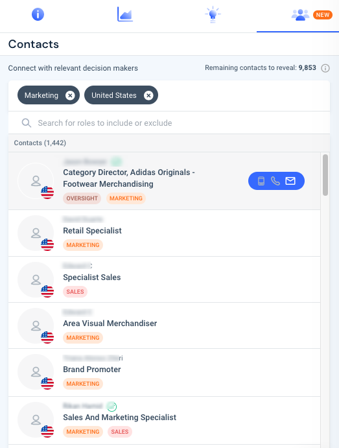339x448 pixels.
Task: Open the info tab icon
Action: [38, 14]
